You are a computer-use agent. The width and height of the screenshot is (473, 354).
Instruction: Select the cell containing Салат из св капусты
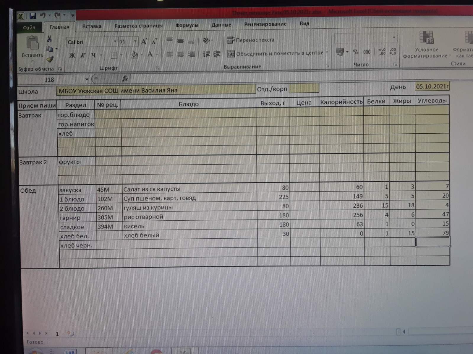point(189,189)
